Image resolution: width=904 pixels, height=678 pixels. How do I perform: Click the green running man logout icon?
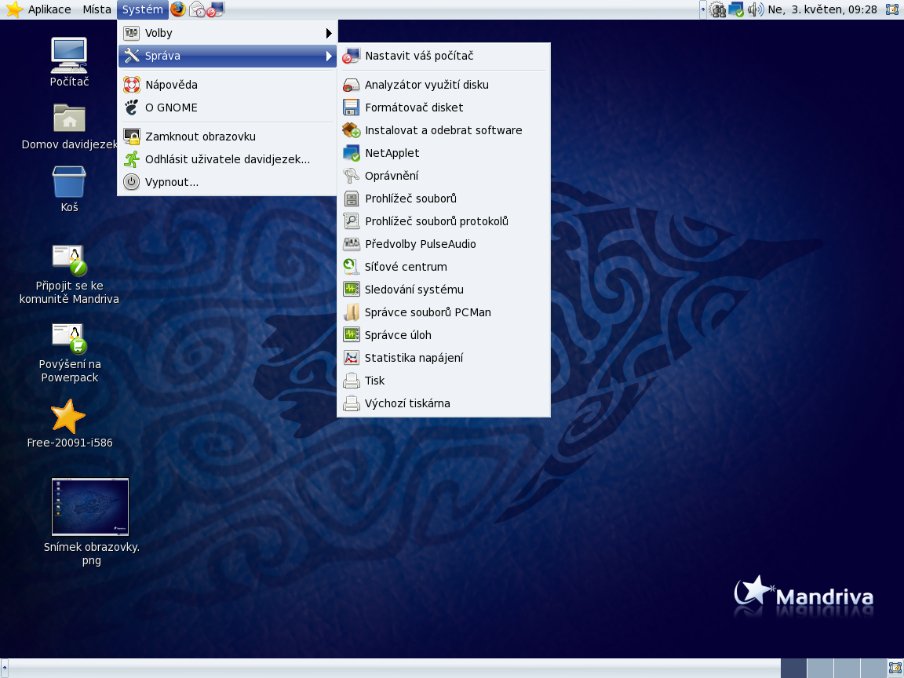132,159
